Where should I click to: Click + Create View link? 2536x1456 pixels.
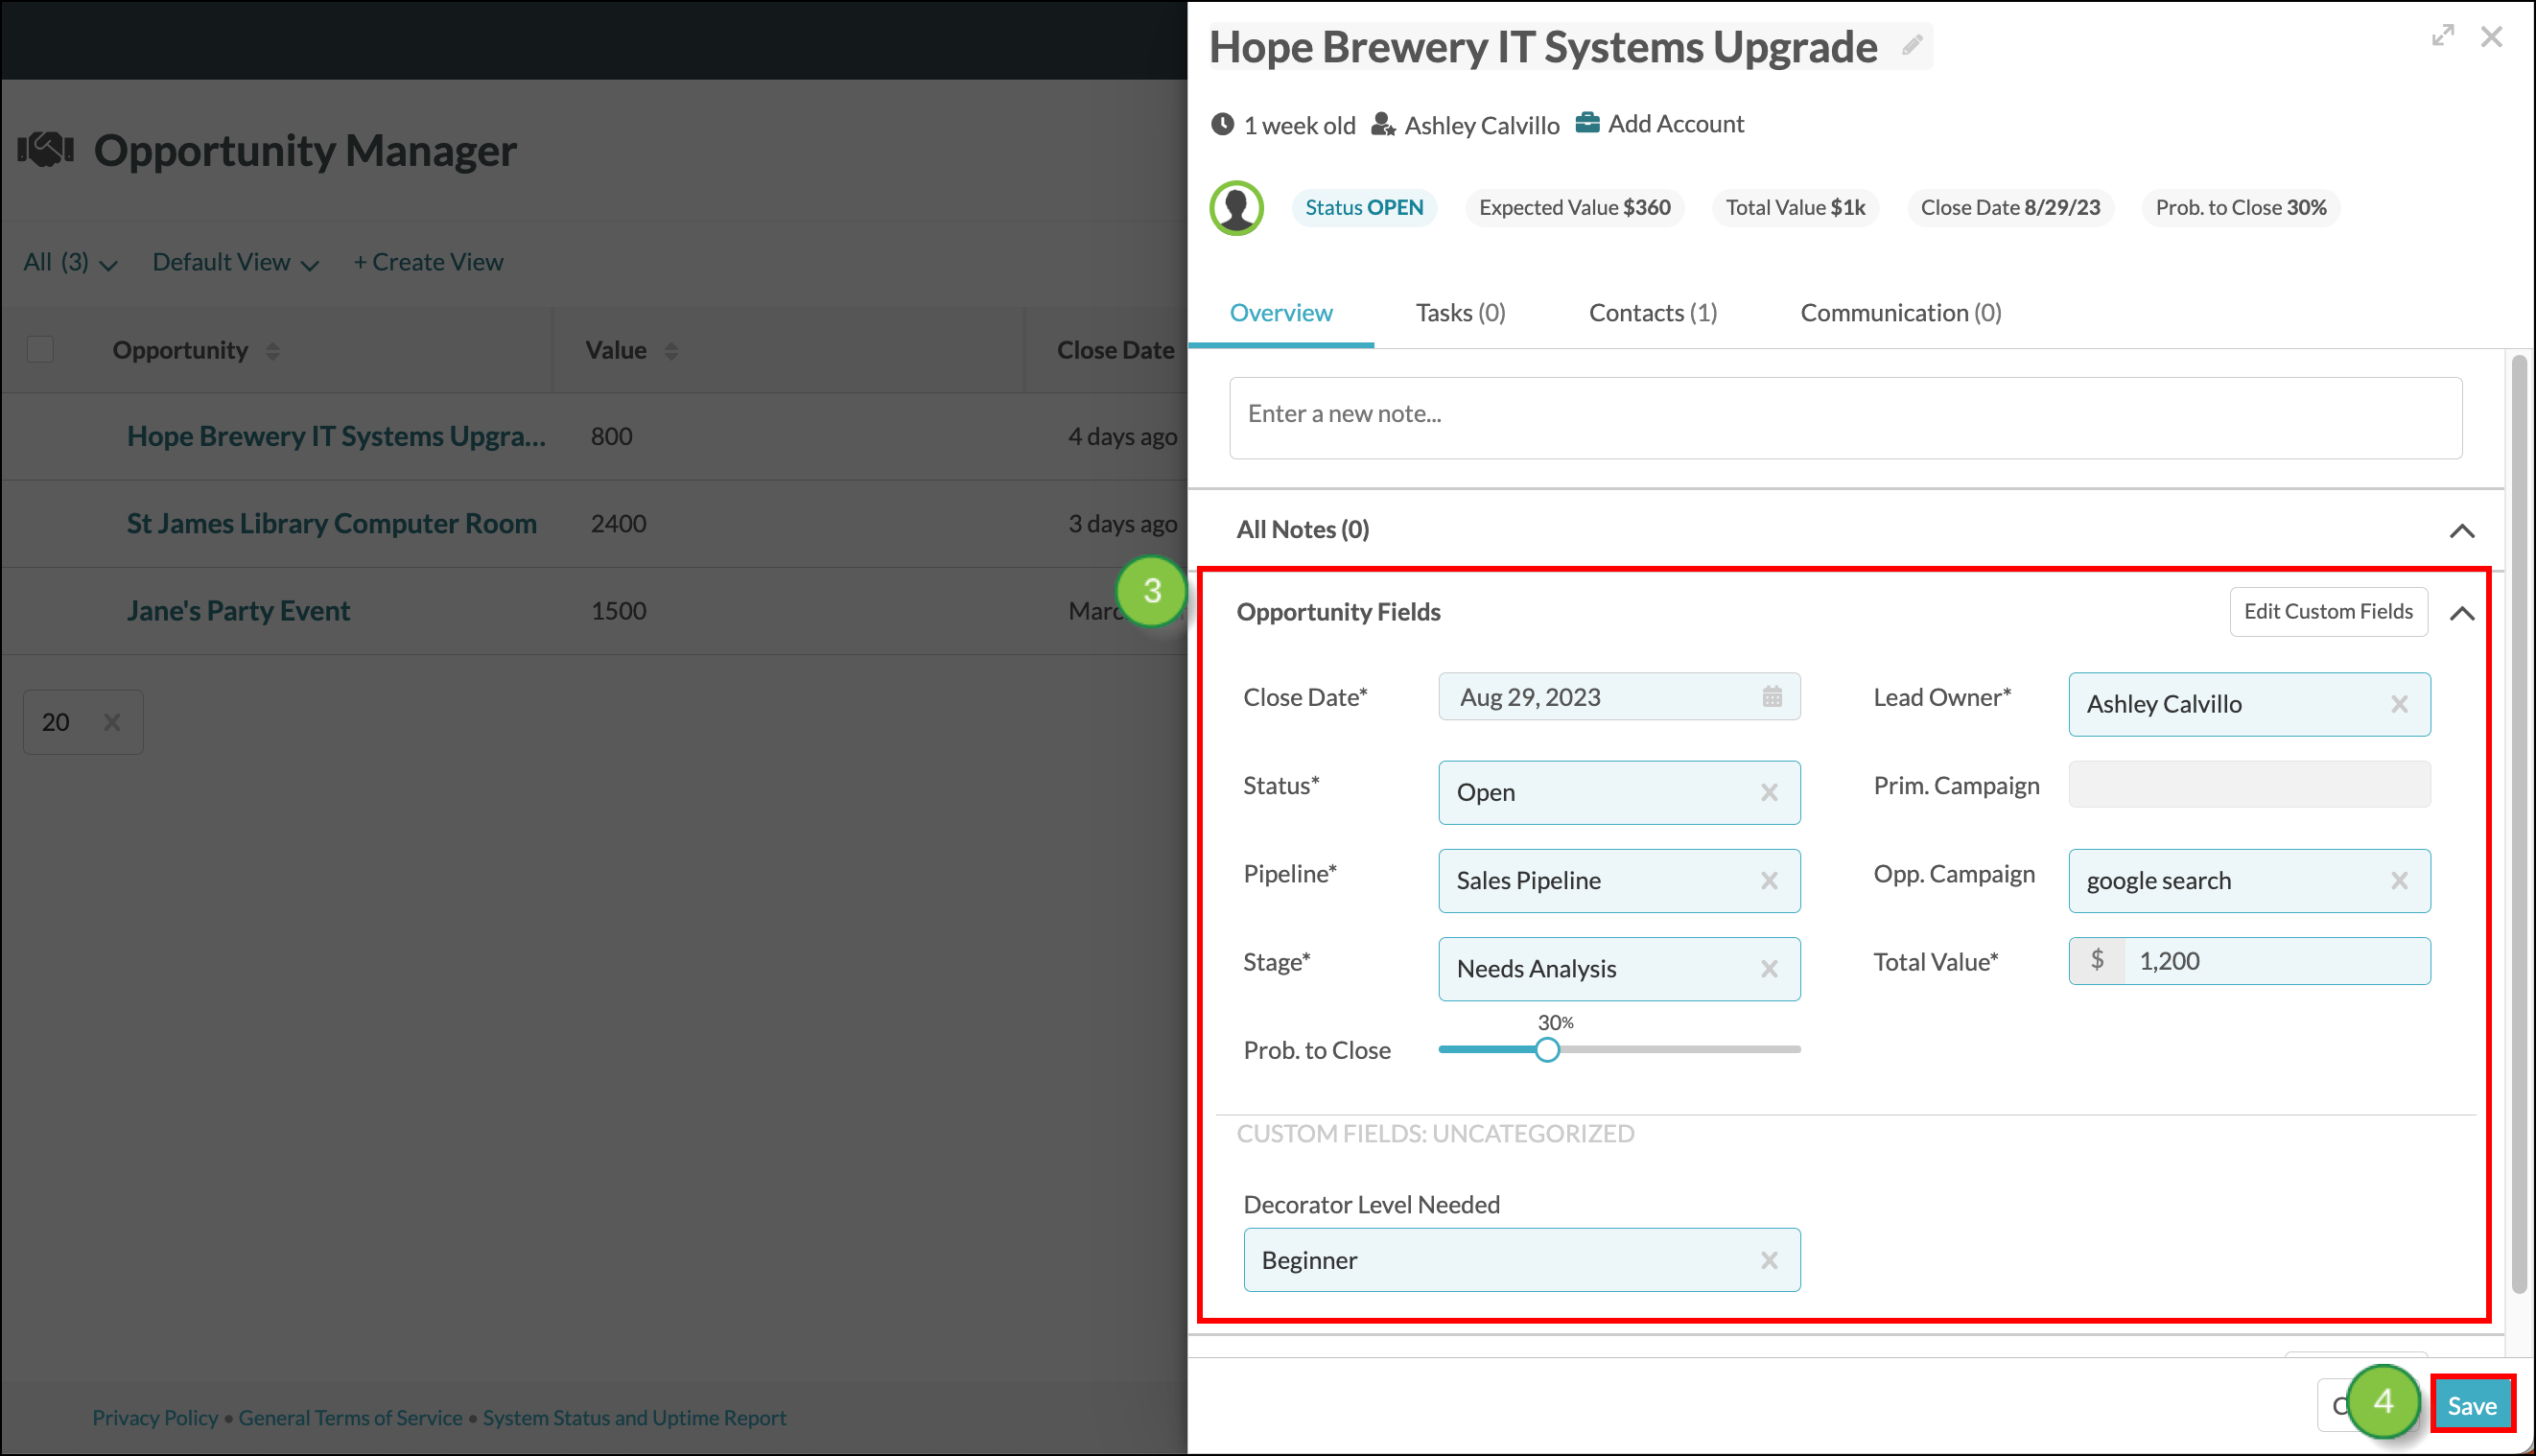428,263
